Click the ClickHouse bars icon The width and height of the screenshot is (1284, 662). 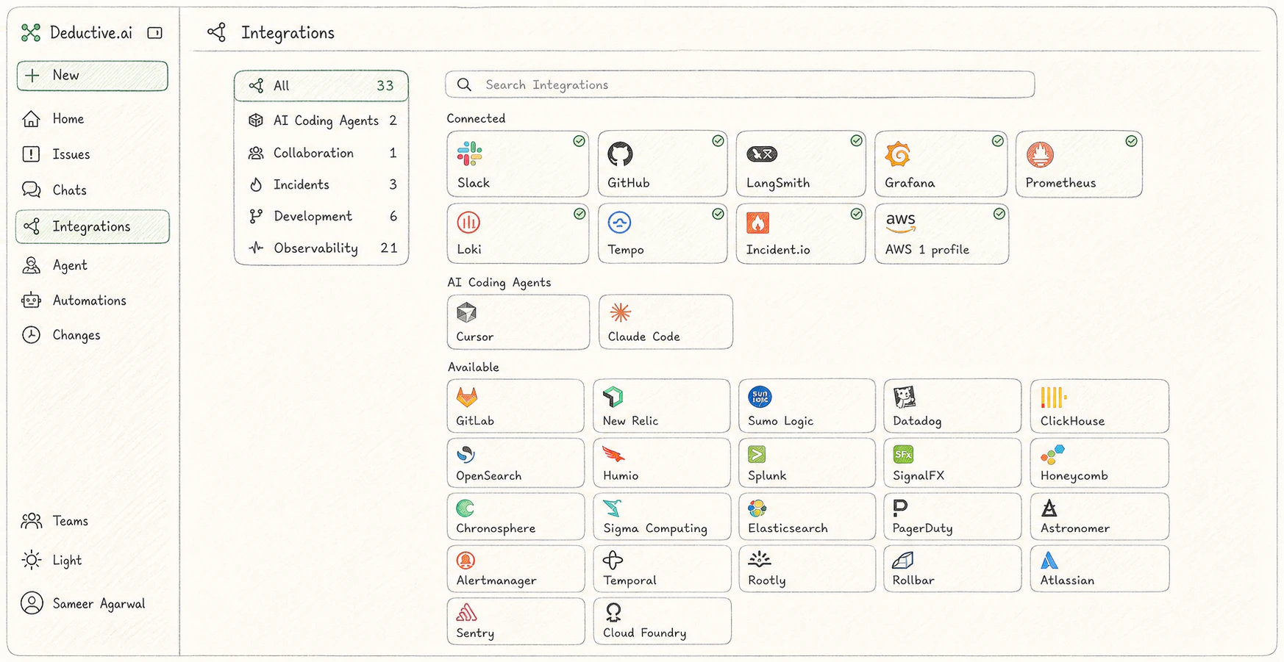1053,397
